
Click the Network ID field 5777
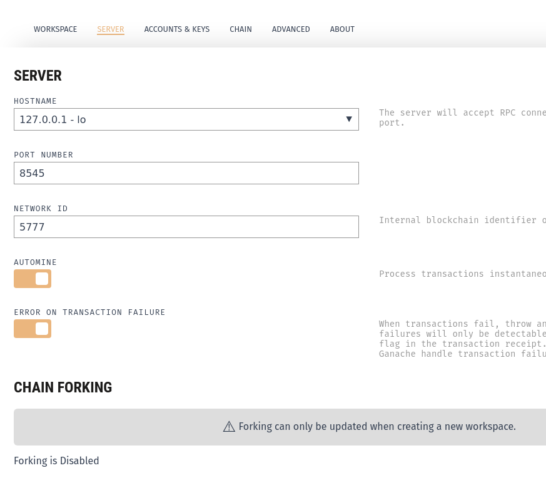[186, 227]
